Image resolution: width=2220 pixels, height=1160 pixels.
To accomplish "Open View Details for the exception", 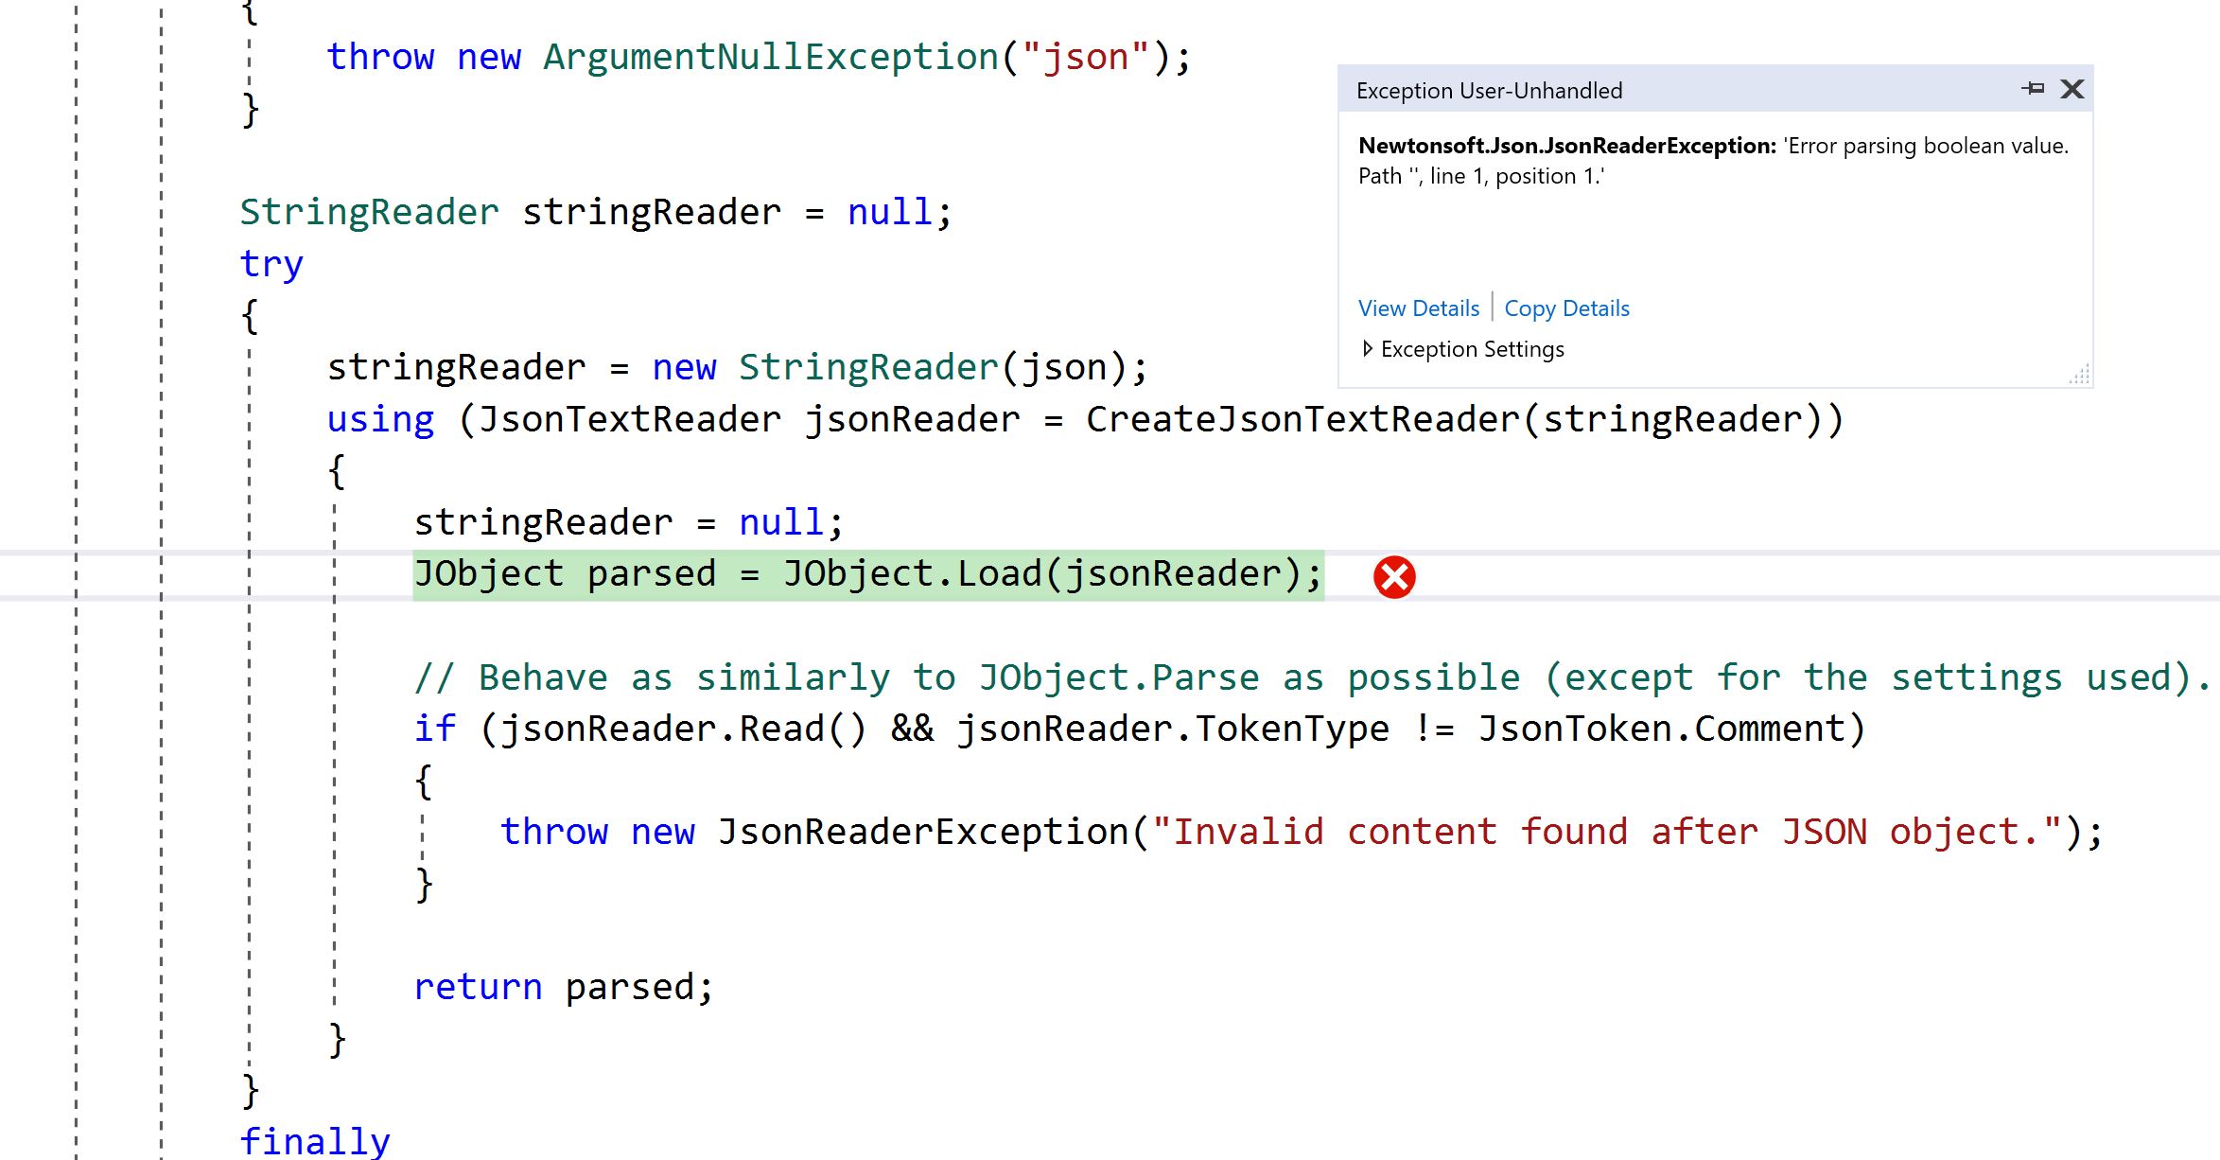I will tap(1417, 308).
